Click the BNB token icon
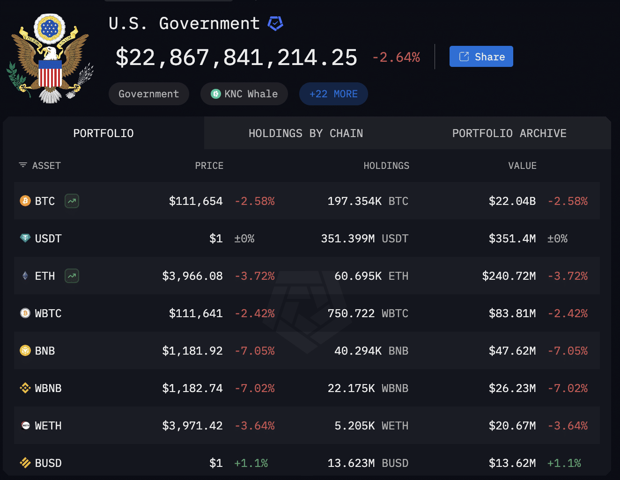 click(23, 350)
